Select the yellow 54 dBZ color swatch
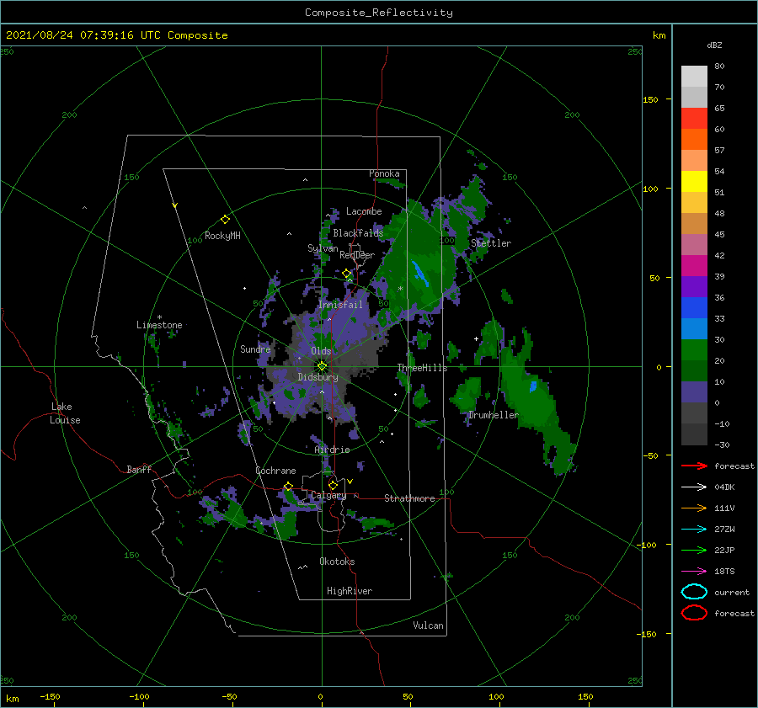The image size is (758, 708). (694, 182)
